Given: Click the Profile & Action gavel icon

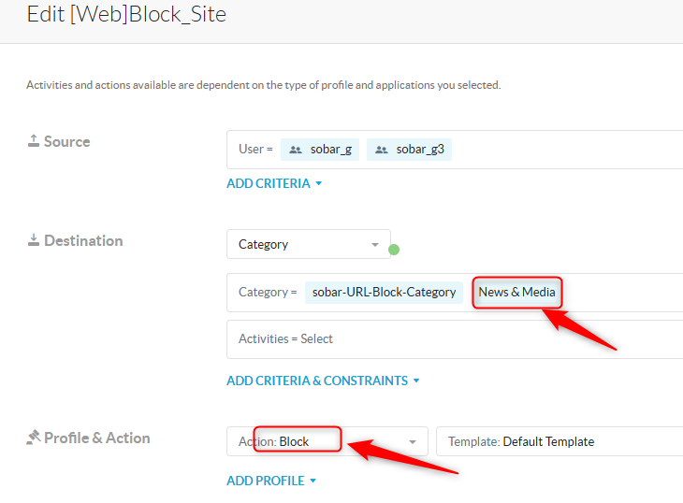Looking at the screenshot, I should click(34, 438).
